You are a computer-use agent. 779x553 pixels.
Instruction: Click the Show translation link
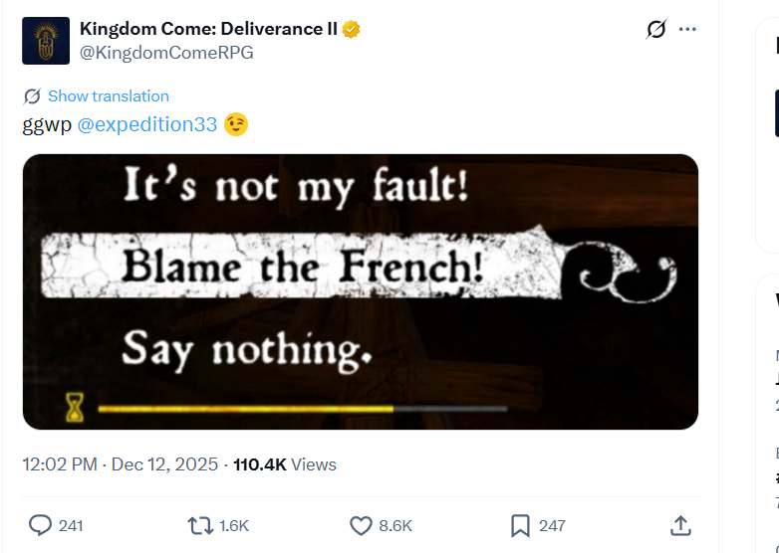tap(108, 96)
